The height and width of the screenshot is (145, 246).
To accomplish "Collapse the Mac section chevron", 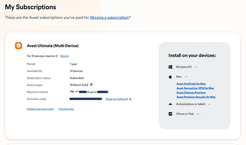I will click(186, 77).
